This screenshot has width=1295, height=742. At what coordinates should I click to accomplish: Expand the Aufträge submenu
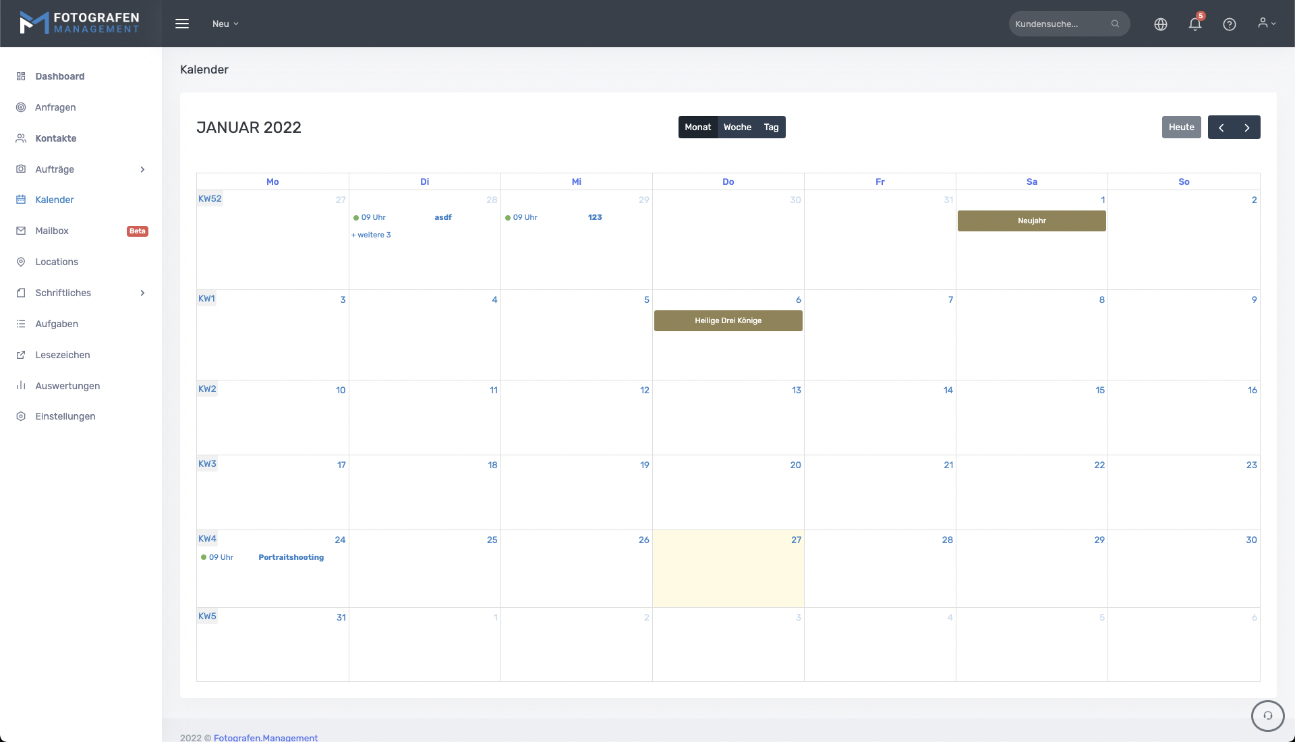click(x=142, y=169)
